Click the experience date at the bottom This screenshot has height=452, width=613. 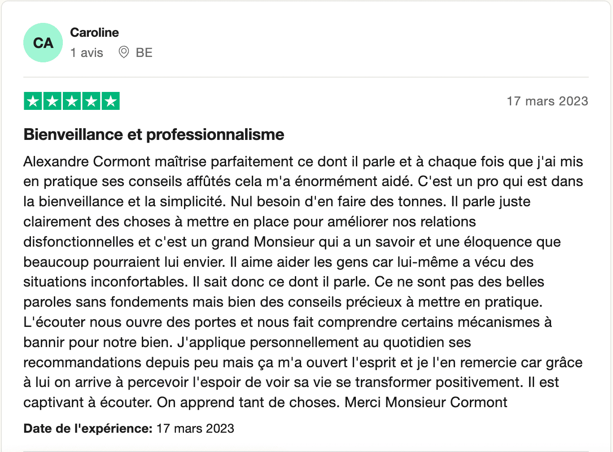(x=195, y=428)
